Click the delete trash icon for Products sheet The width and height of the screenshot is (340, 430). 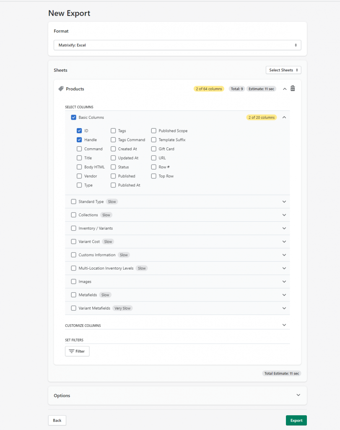(x=293, y=88)
